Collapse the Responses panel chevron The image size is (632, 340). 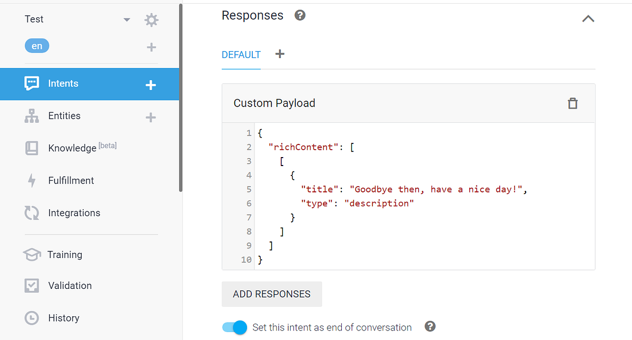tap(588, 18)
